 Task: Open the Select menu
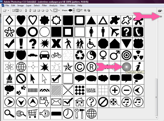(37, 5)
